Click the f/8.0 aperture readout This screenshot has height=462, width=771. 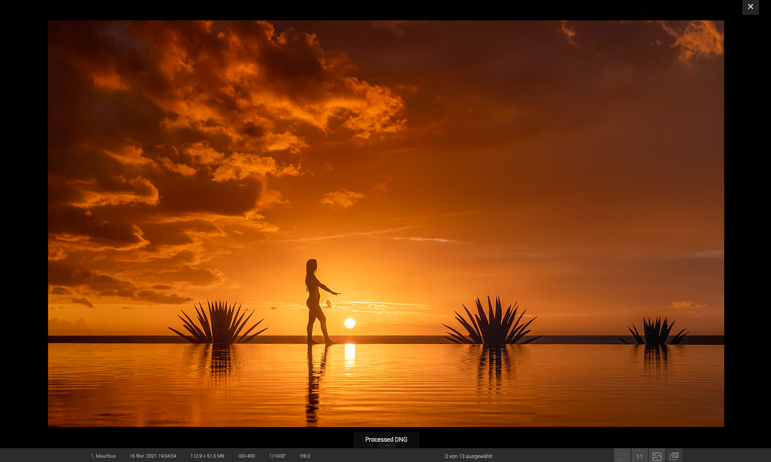point(305,456)
